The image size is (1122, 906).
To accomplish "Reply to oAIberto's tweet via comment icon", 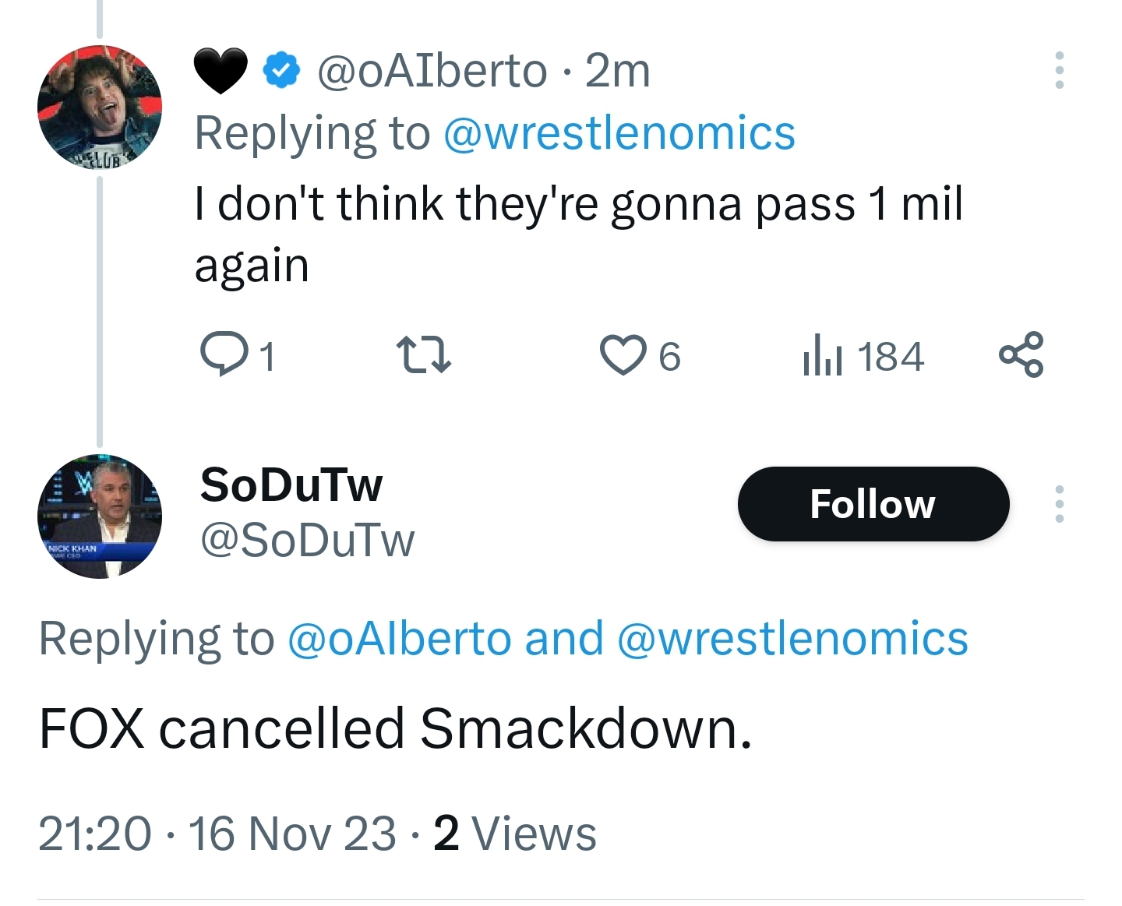I will point(222,354).
